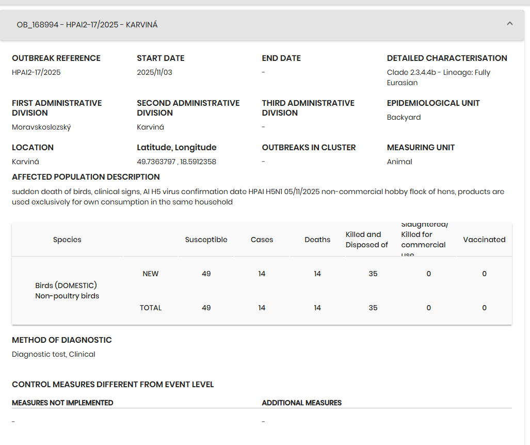Click killed value 35 in TOTAL row
The image size is (530, 445).
pos(373,308)
